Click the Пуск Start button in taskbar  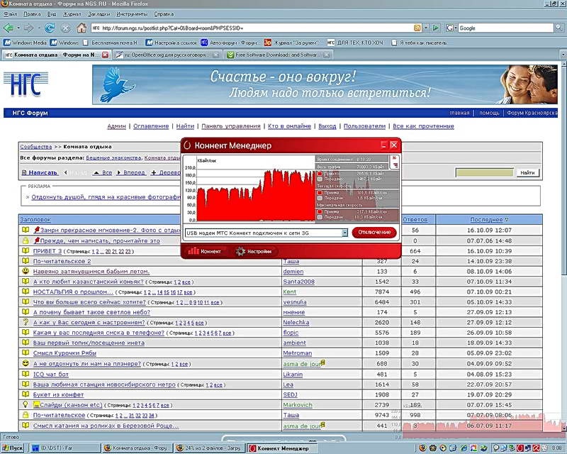(13, 448)
